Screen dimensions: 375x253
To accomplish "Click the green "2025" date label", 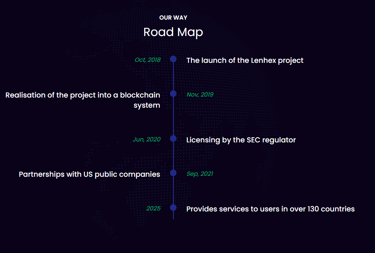I will [153, 208].
